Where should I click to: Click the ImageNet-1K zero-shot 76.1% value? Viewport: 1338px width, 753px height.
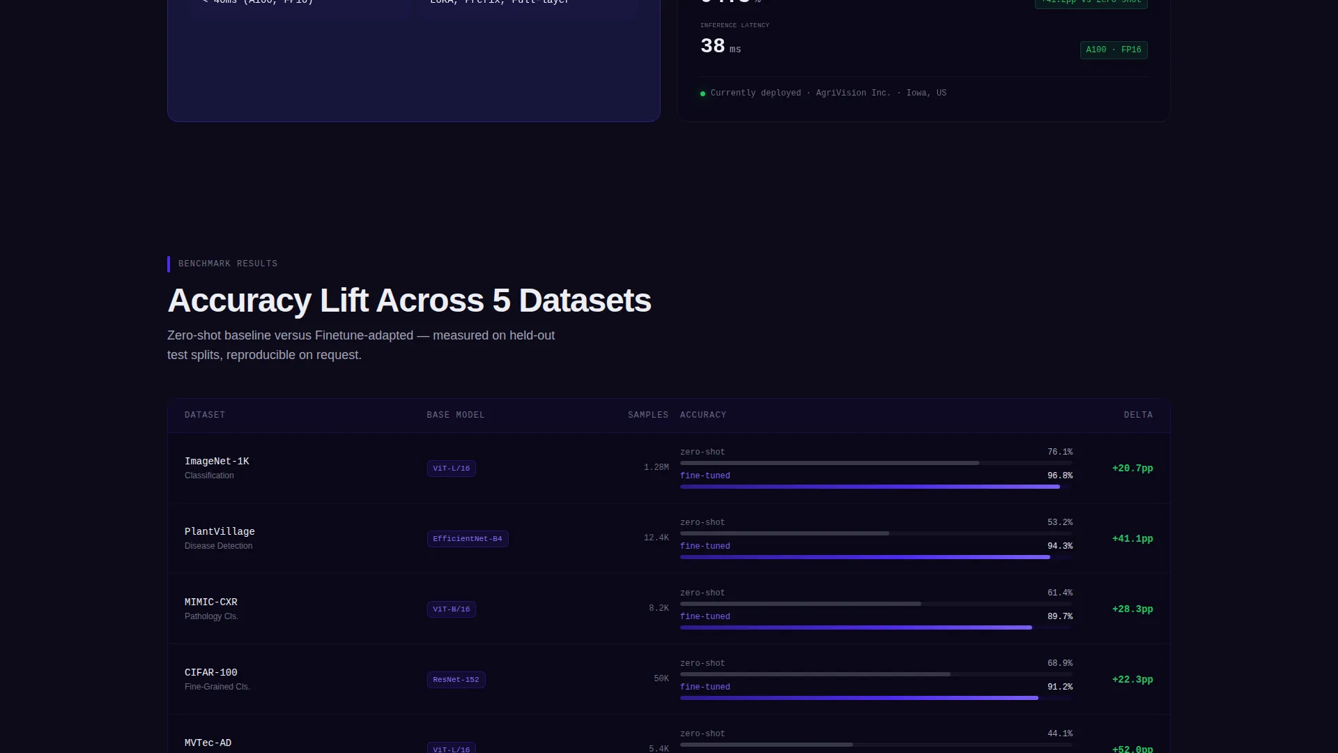(1060, 452)
